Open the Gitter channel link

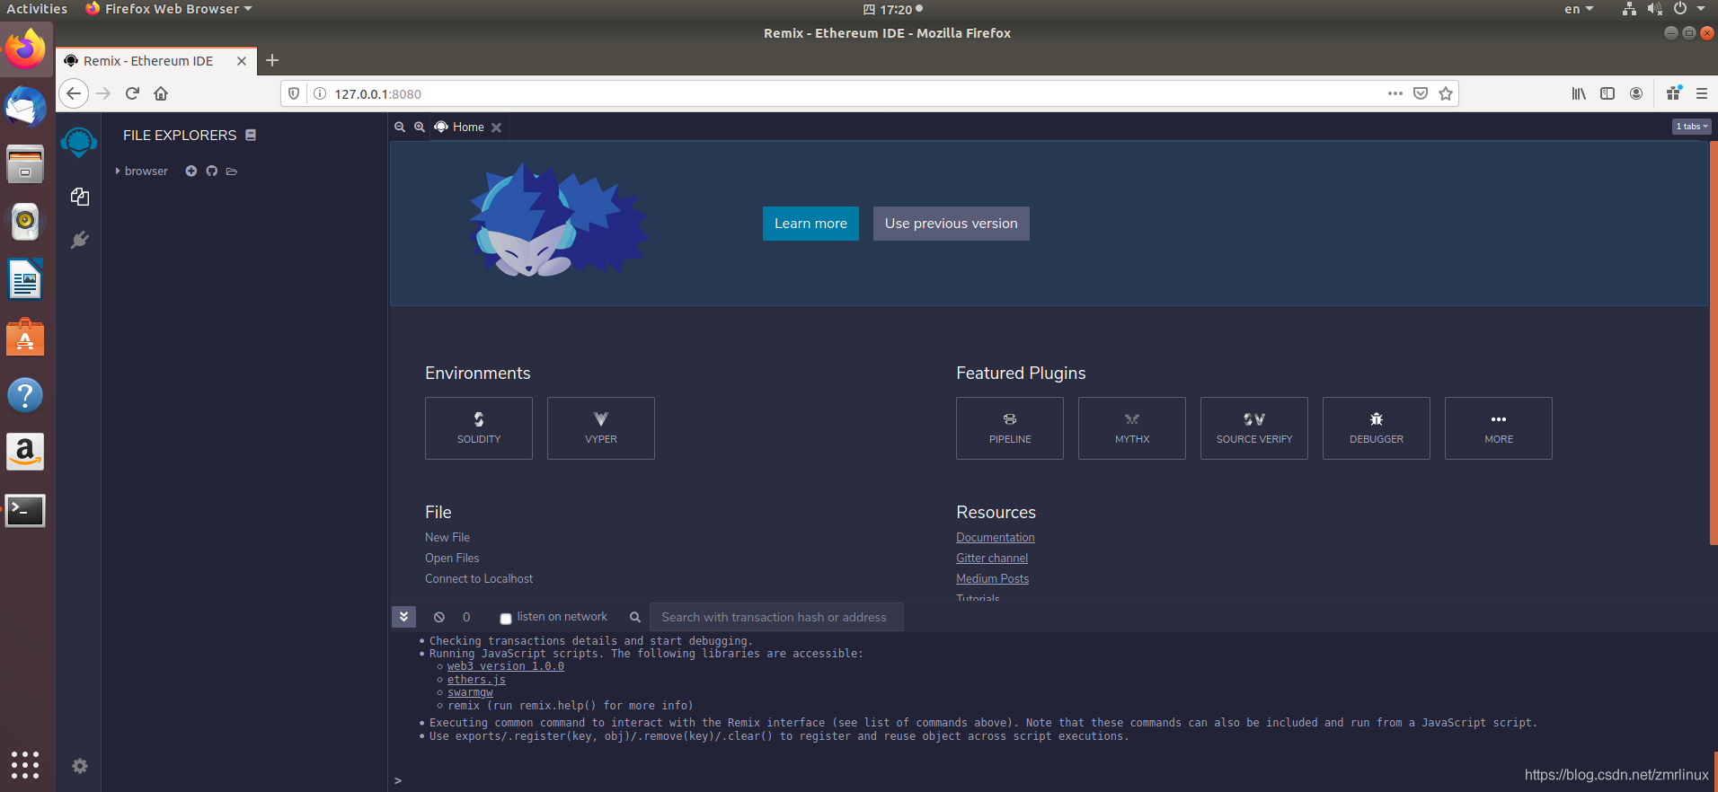pyautogui.click(x=992, y=558)
